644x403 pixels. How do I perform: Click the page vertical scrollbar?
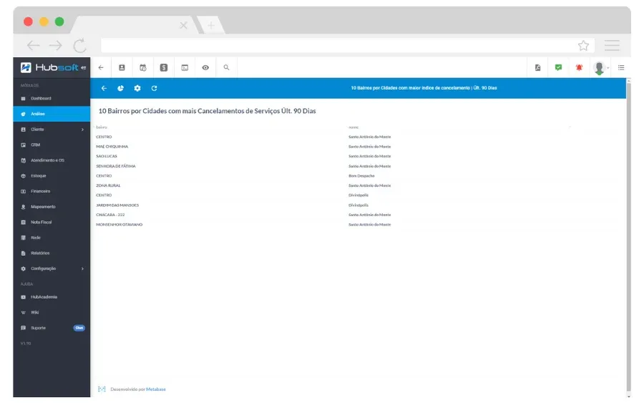628,236
